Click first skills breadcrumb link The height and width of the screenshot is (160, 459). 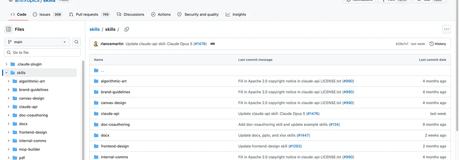(94, 29)
